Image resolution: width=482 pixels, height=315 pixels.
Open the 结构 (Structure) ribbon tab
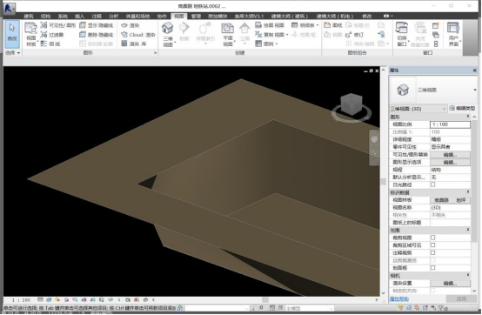(45, 16)
